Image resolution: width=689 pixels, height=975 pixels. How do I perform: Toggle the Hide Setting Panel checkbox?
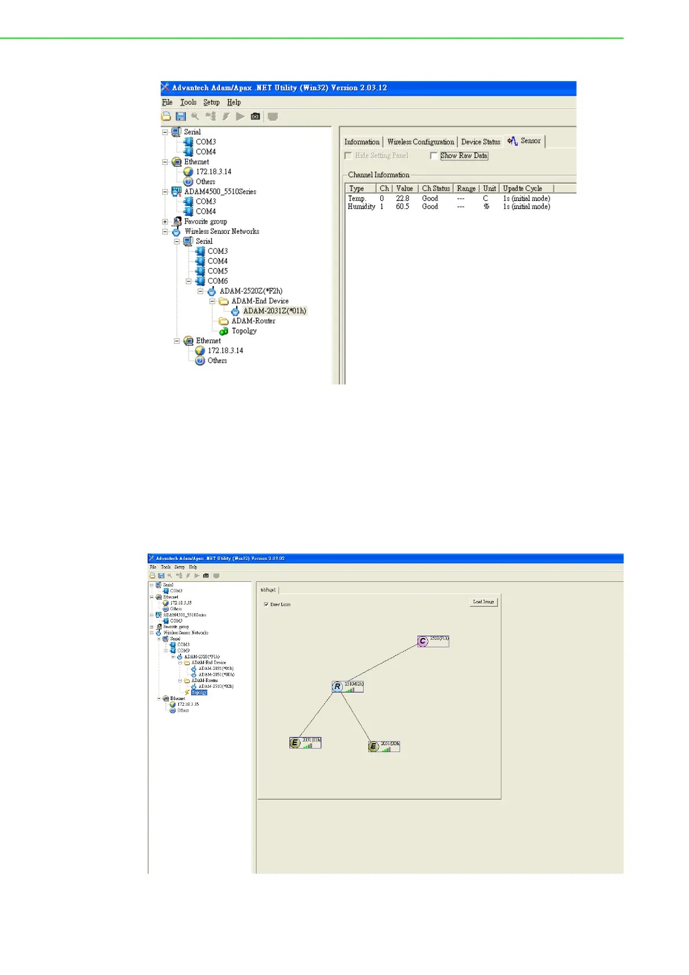[x=348, y=156]
